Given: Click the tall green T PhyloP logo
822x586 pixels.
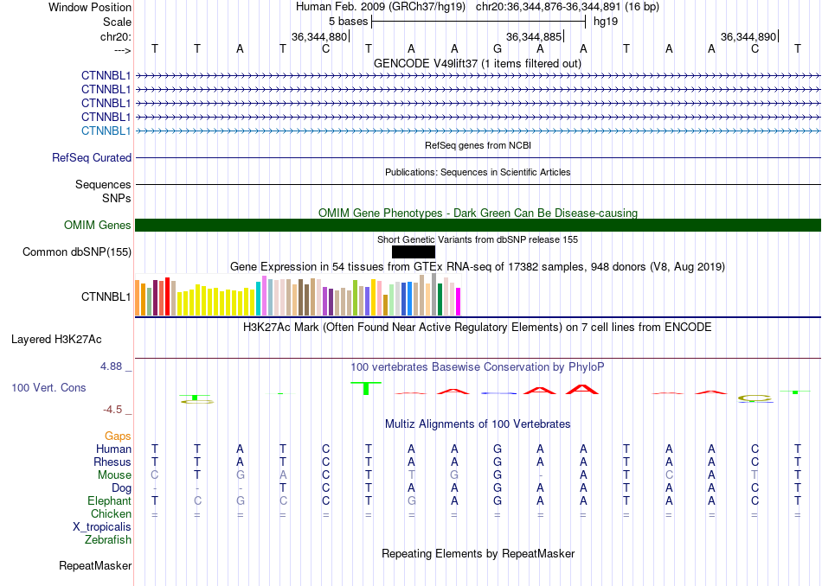Looking at the screenshot, I should [x=366, y=389].
